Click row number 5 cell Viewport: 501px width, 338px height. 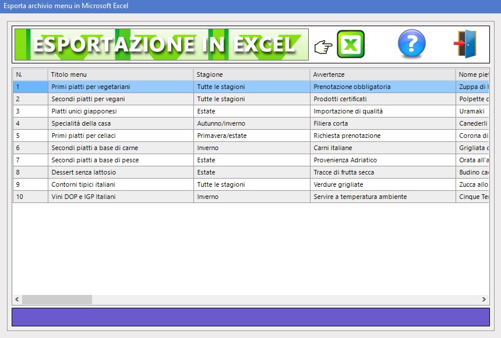coord(30,136)
